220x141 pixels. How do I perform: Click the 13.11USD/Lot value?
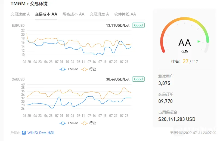pyautogui.click(x=118, y=25)
